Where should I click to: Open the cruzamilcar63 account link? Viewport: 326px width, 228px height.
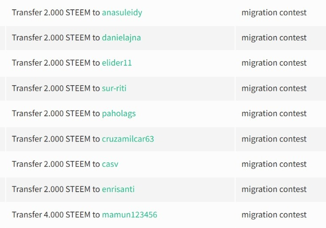[128, 139]
